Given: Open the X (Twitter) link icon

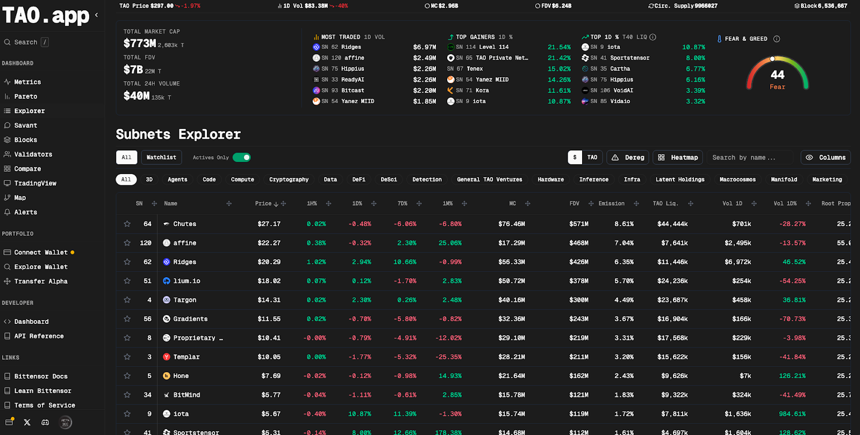Looking at the screenshot, I should click(27, 422).
